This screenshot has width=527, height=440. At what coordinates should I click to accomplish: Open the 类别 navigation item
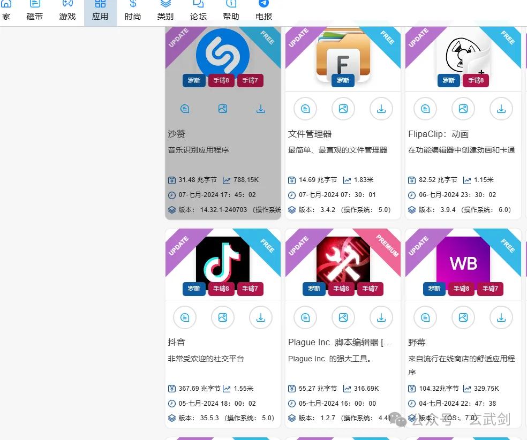[165, 11]
